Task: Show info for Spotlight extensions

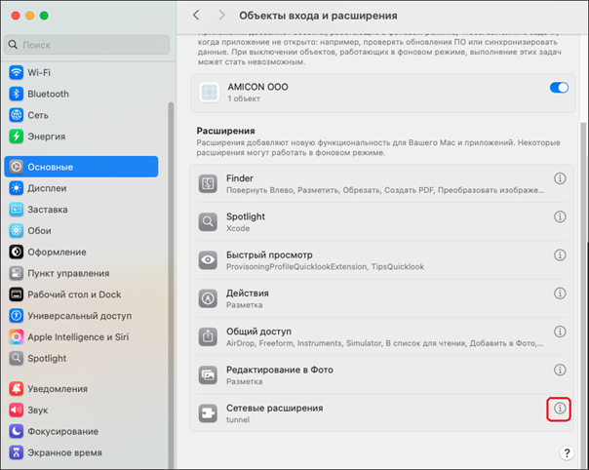Action: point(560,217)
